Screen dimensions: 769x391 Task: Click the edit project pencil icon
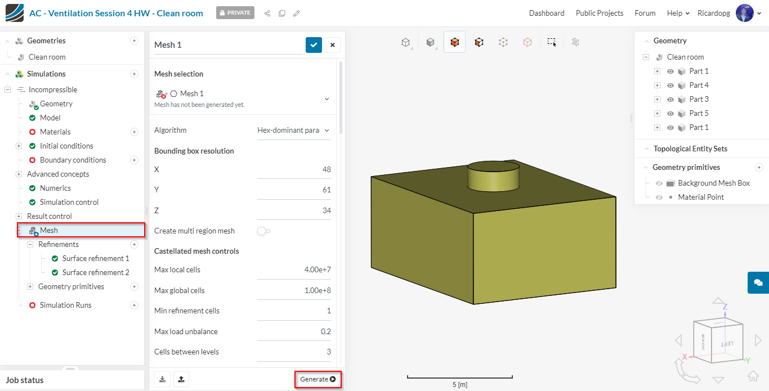(297, 13)
